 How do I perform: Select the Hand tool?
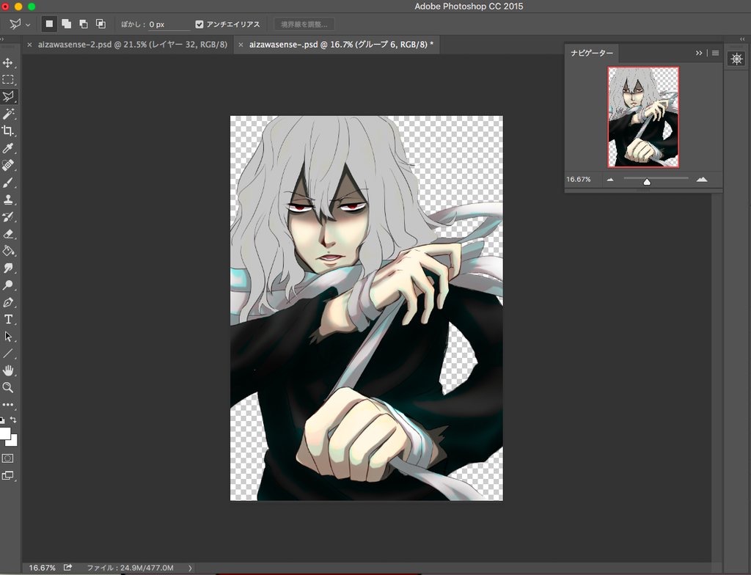pos(8,370)
